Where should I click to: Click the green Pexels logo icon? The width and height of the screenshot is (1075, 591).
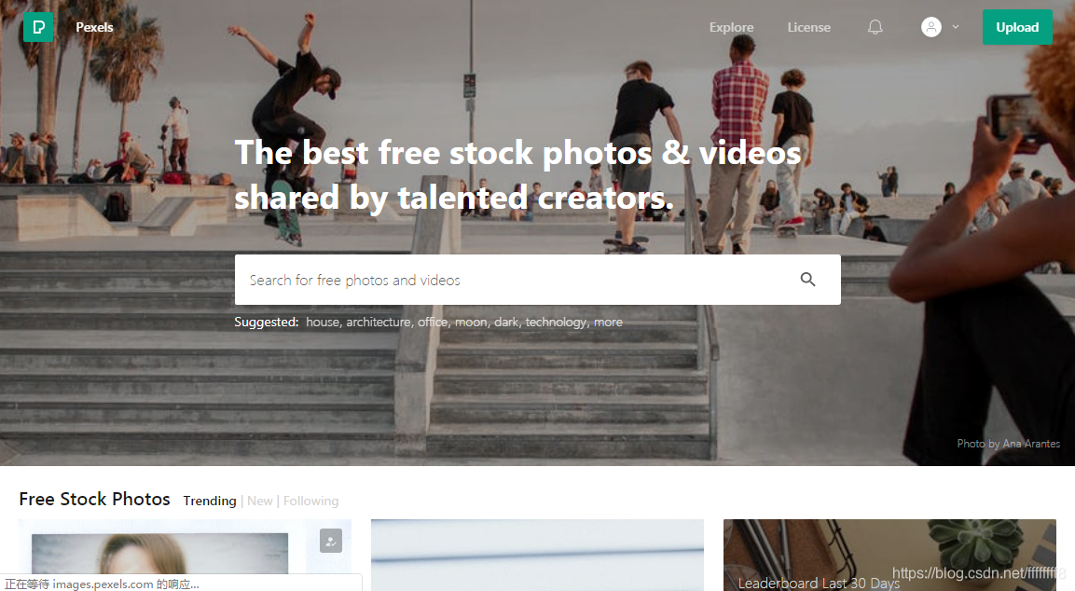coord(37,27)
